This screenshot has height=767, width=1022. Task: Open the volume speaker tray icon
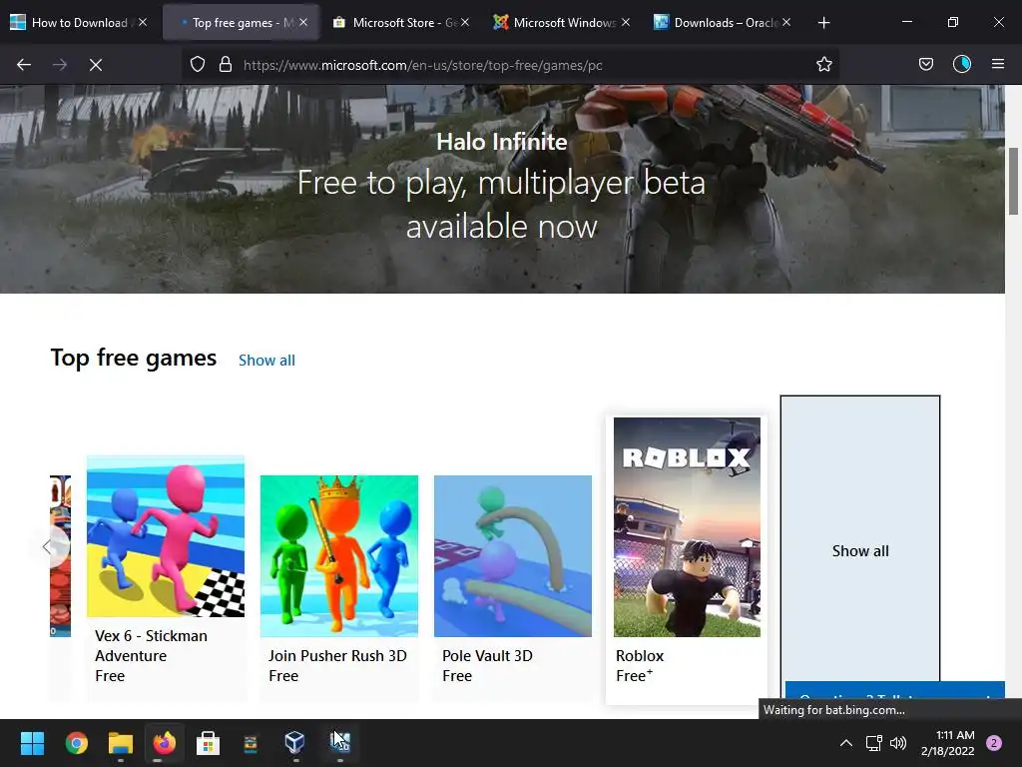(x=898, y=742)
